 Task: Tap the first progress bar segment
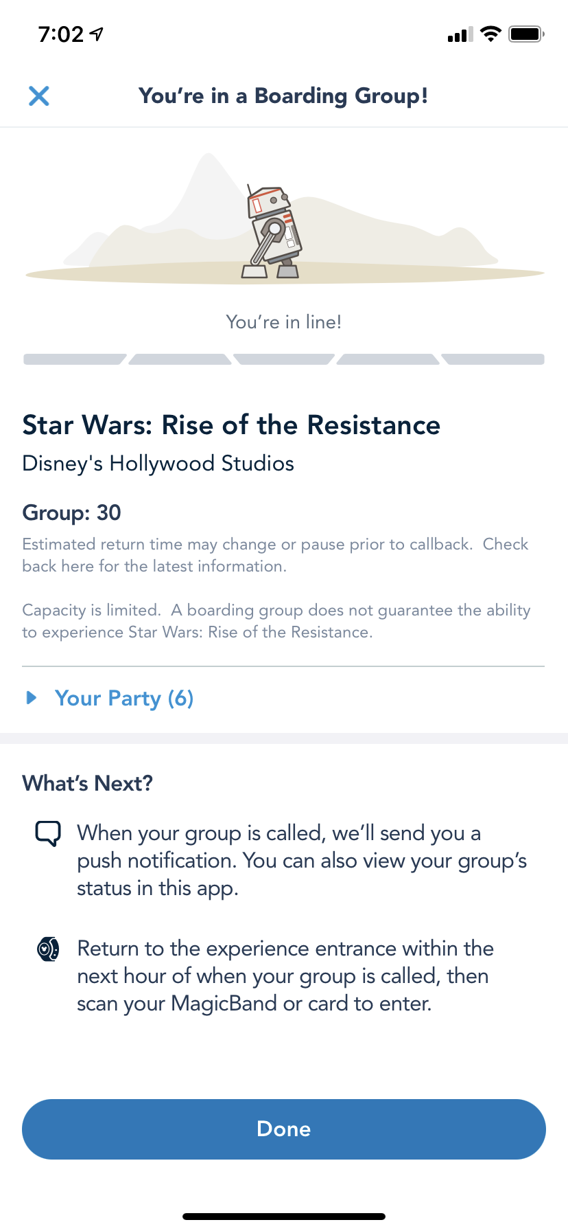74,359
